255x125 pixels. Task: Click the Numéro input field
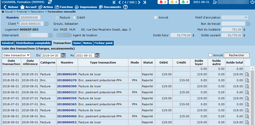click(30, 17)
